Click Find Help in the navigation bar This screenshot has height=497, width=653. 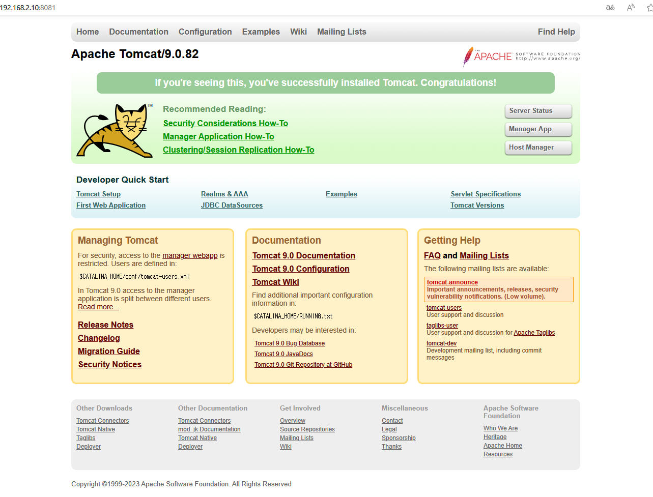(556, 32)
